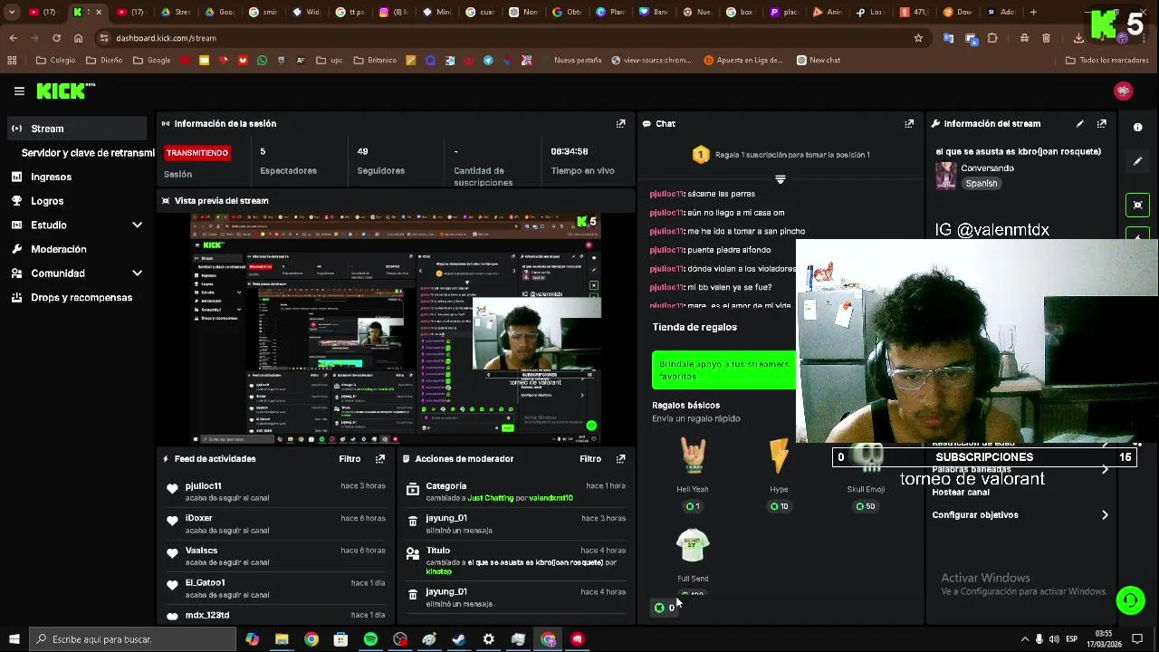This screenshot has width=1159, height=652.
Task: Expand the Estudio sidebar section
Action: 137,225
